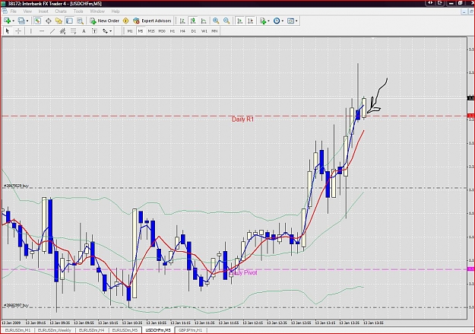
Task: Select the Equidistant Channel tool
Action: [63, 31]
